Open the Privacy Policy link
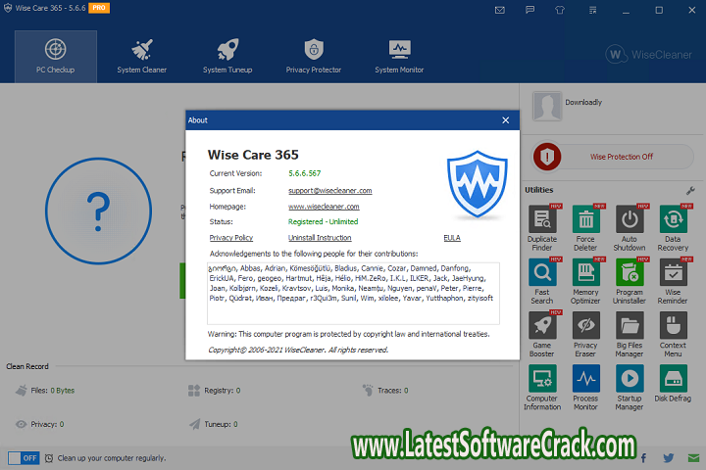Viewport: 706px width, 470px height. click(x=230, y=238)
